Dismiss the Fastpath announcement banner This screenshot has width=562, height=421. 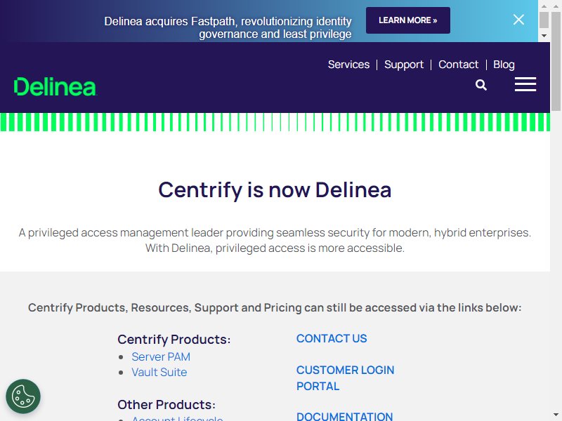click(518, 20)
